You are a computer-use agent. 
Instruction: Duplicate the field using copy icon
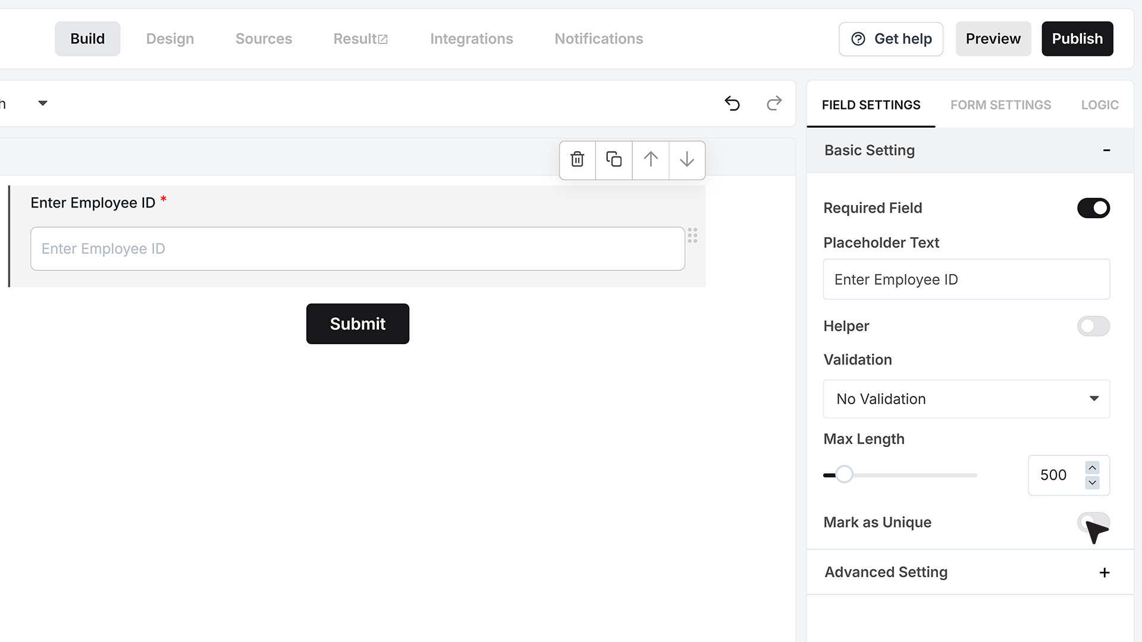click(x=614, y=159)
